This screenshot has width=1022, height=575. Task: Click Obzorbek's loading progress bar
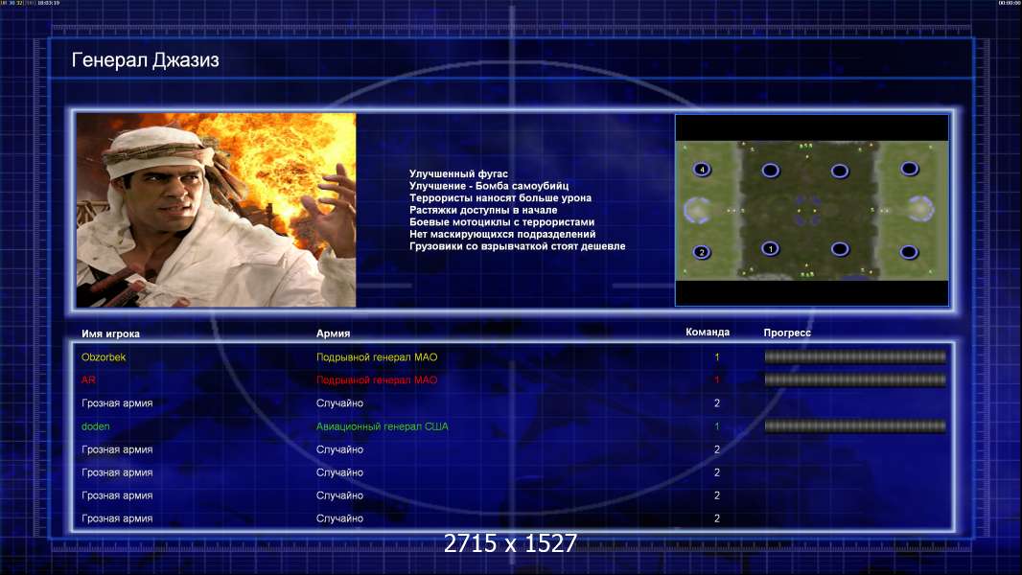coord(855,356)
